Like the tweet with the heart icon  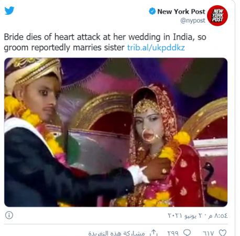[223, 233]
